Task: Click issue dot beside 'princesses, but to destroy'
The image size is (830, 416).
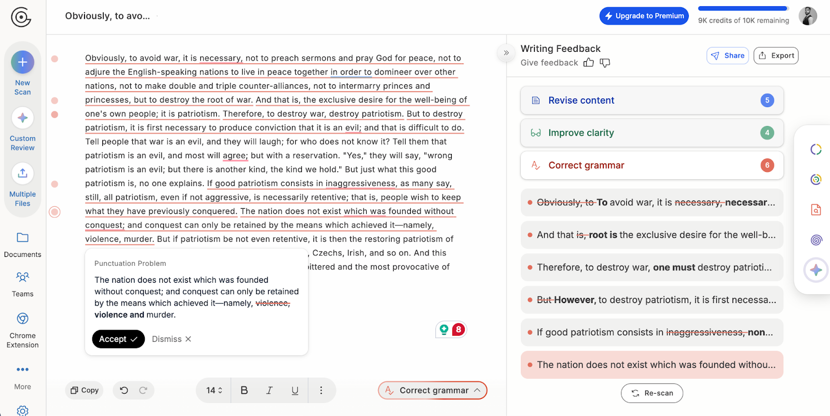Action: pyautogui.click(x=54, y=101)
